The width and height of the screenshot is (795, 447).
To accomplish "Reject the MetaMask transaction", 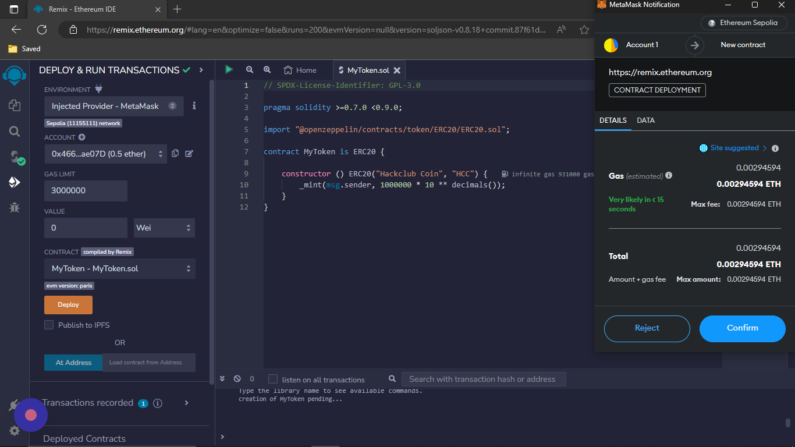I will [647, 328].
